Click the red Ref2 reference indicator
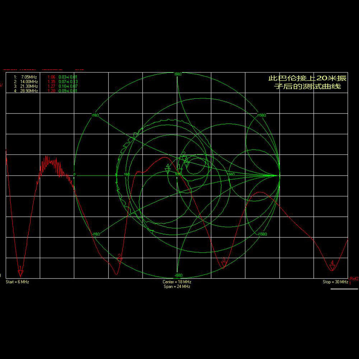359x359 pixels. point(354,279)
